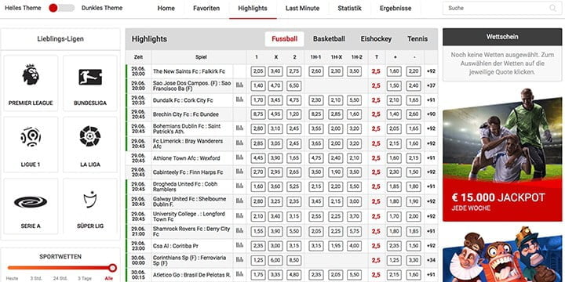View stats icon for Cabinteely Fc match
Screen dimensions: 565x282
coord(239,172)
